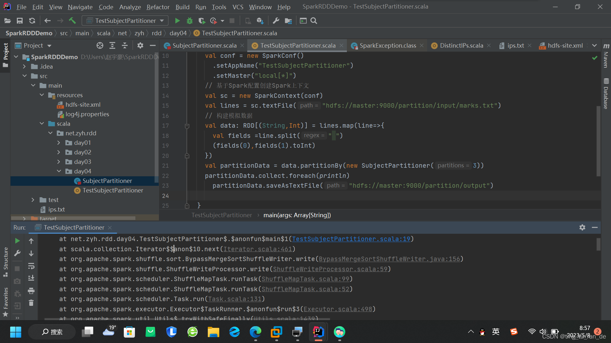The width and height of the screenshot is (611, 343).
Task: Collapse the resources folder
Action: point(42,95)
